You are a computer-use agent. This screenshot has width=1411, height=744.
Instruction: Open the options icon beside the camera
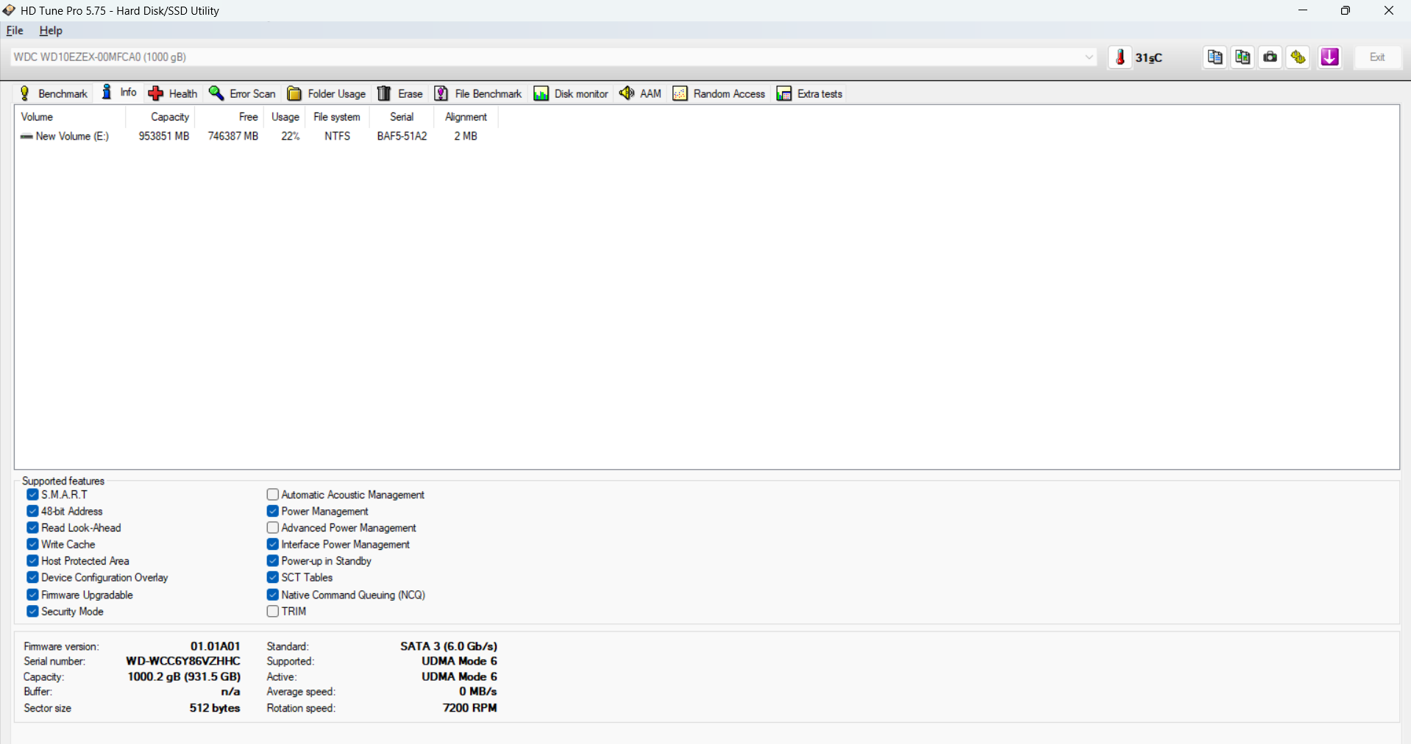1298,57
